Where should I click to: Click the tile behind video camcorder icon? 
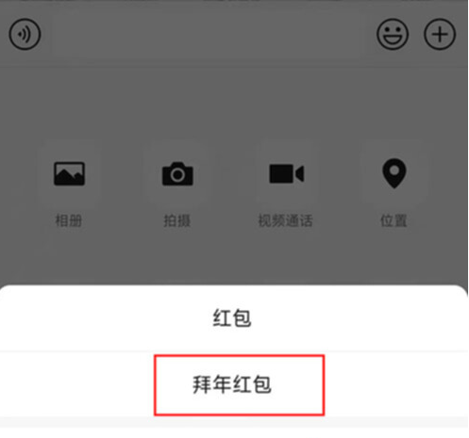coord(286,173)
